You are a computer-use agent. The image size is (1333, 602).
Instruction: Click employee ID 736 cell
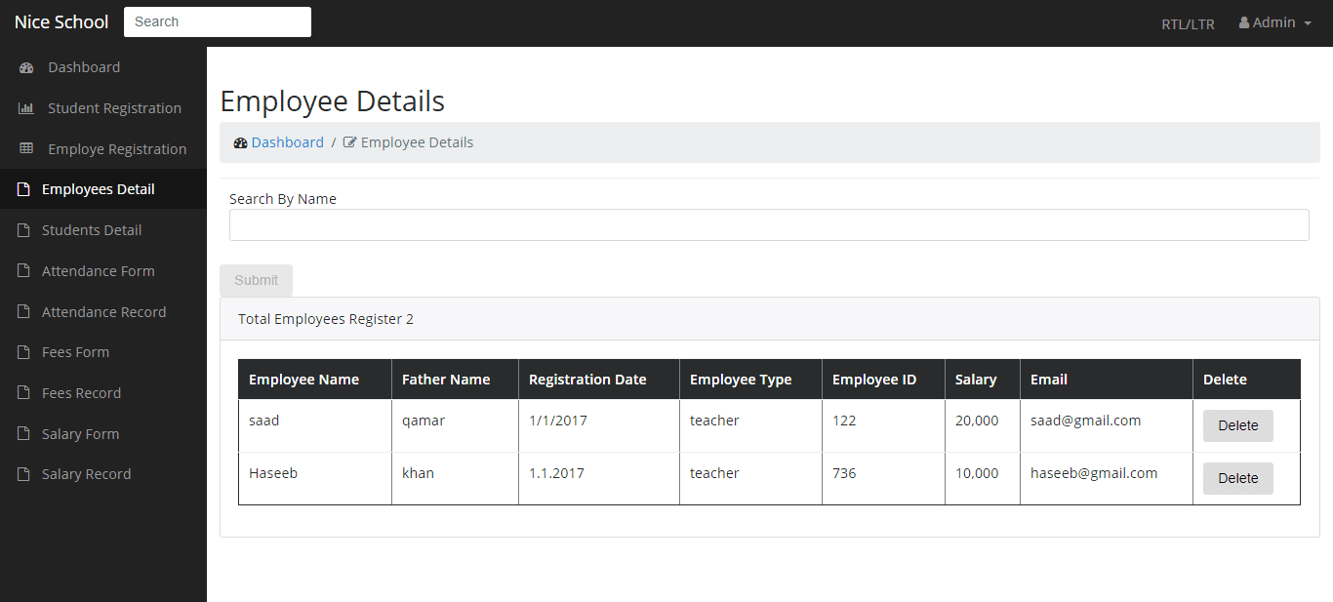[883, 478]
